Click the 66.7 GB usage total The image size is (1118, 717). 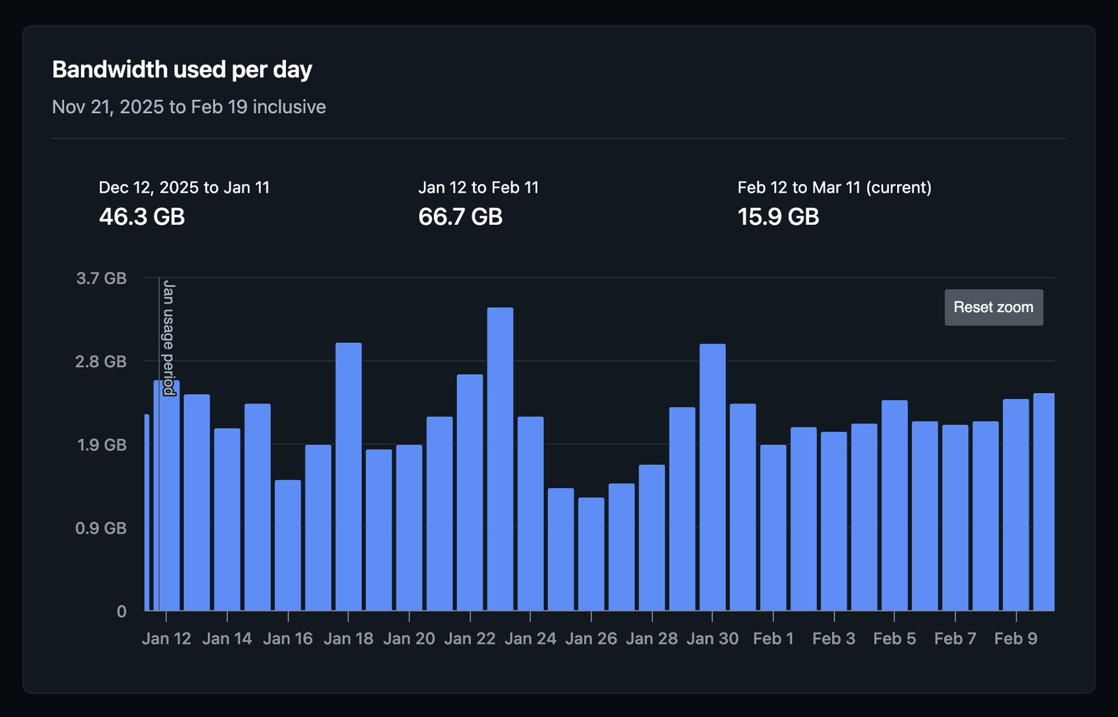(461, 217)
